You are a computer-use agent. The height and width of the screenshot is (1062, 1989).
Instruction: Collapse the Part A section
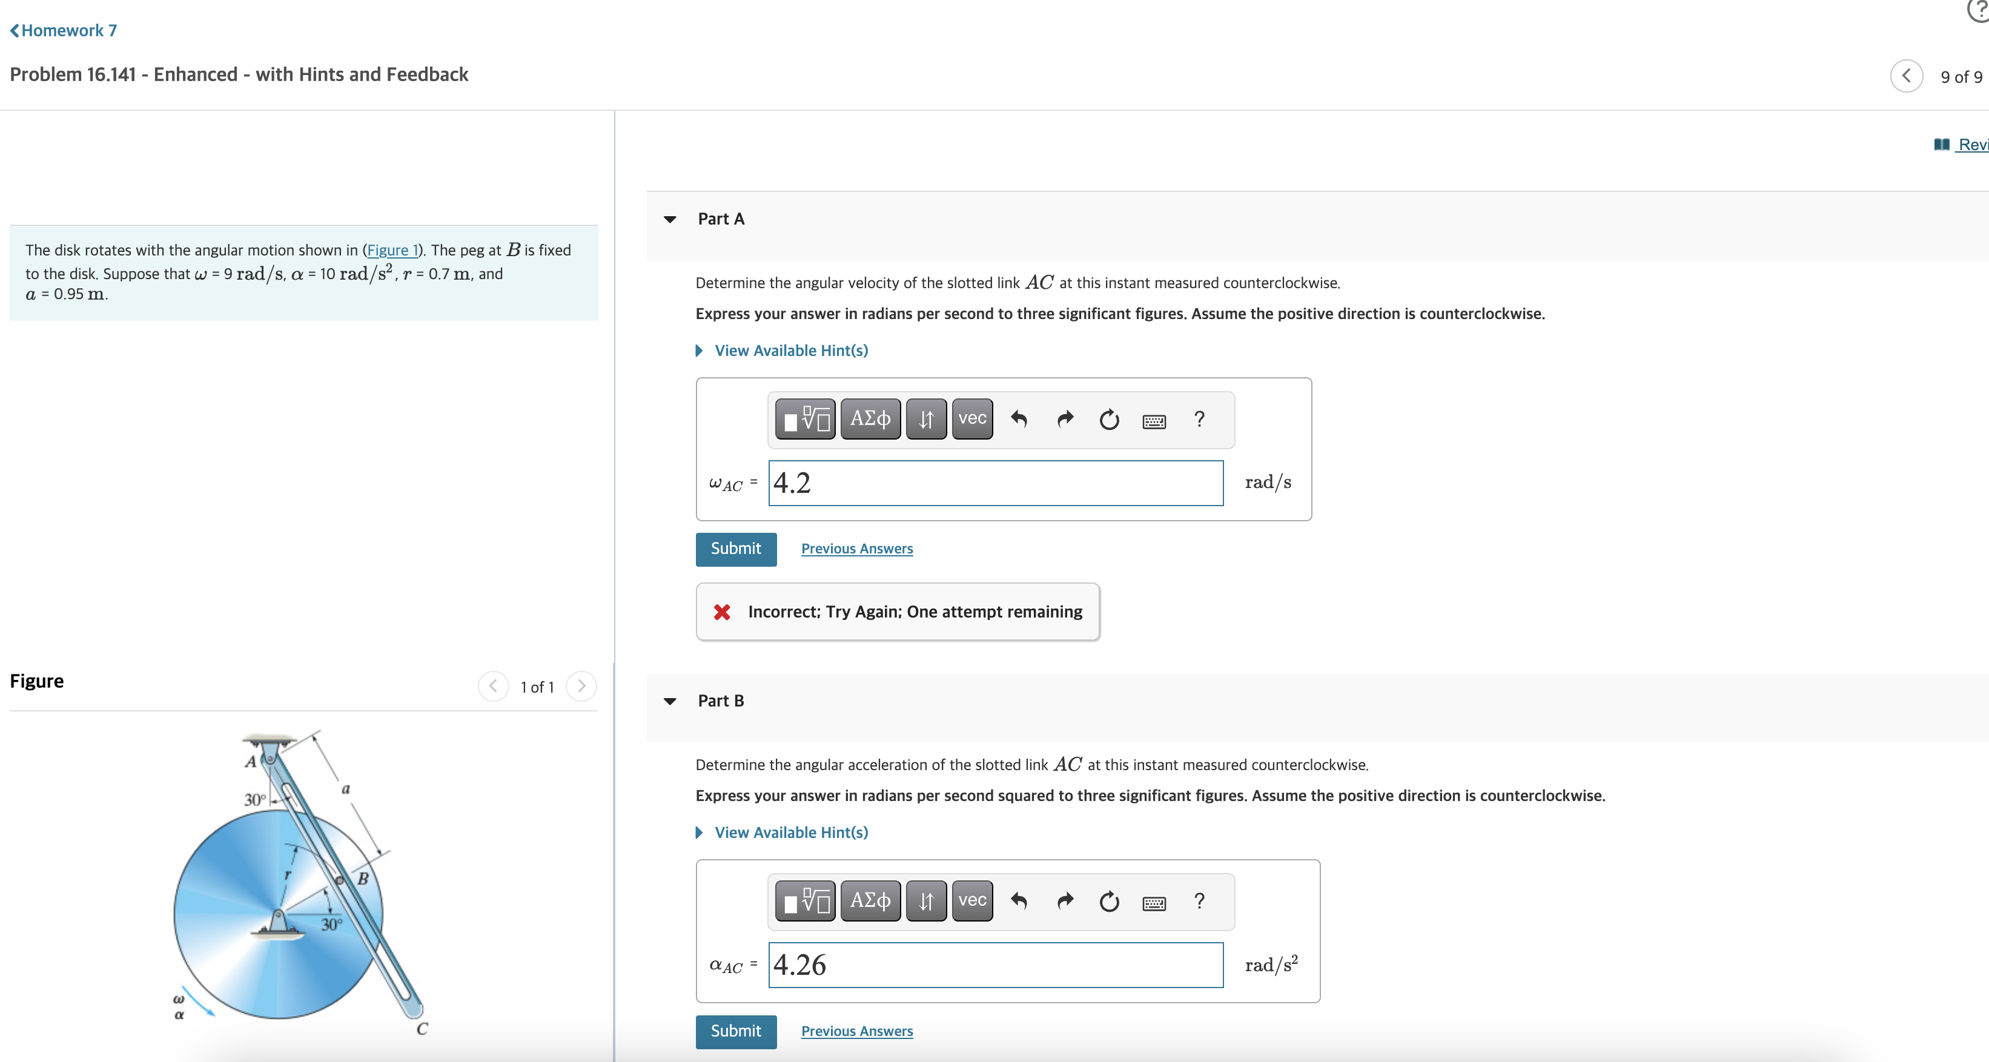coord(670,219)
